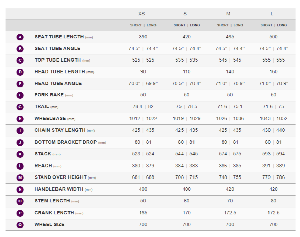Select the purple B seat tube angle badge
Screen dimensions: 300x237
tap(20, 49)
